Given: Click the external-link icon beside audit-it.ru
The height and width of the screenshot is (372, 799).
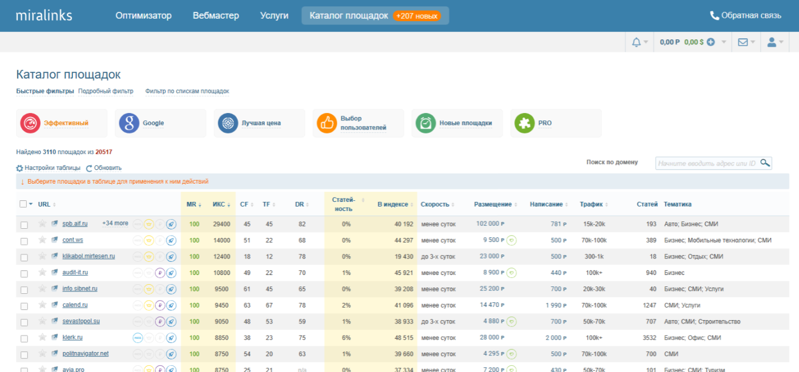Looking at the screenshot, I should click(55, 272).
